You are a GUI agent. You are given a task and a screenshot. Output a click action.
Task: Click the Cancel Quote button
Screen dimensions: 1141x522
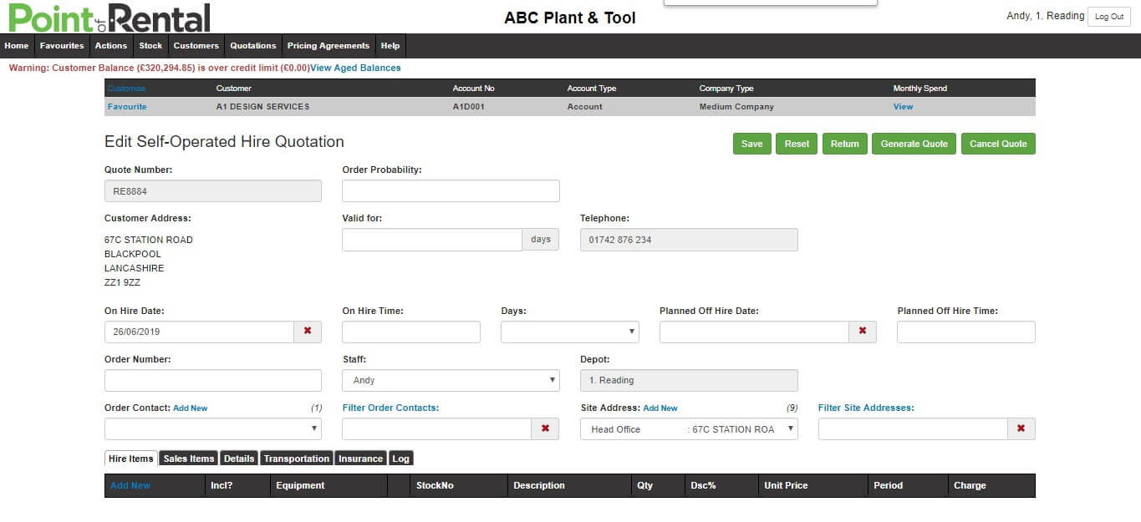coord(998,144)
